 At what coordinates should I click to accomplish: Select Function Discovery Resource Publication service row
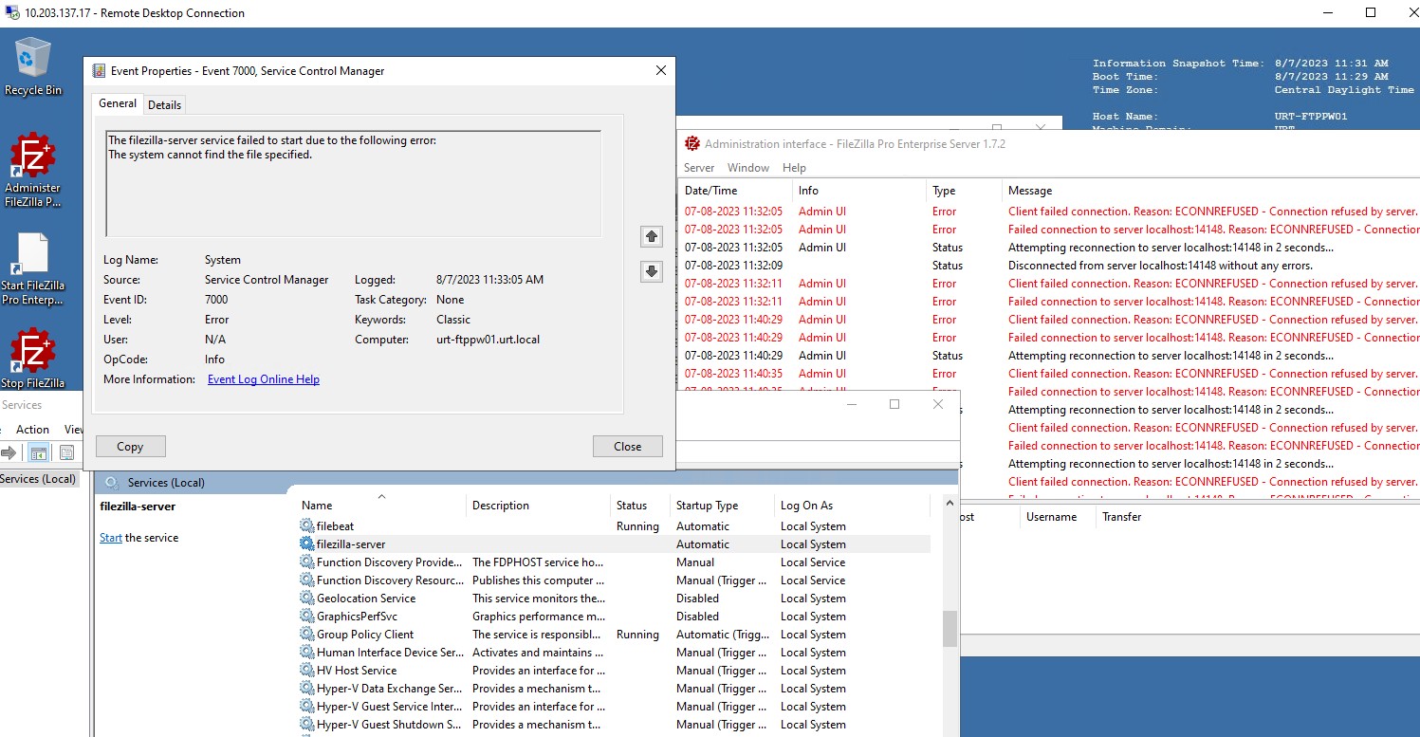(x=615, y=580)
